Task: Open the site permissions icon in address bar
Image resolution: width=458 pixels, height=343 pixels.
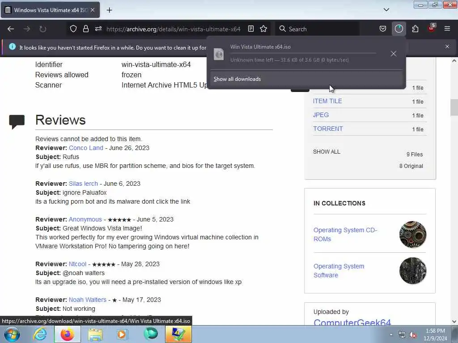Action: pyautogui.click(x=98, y=29)
